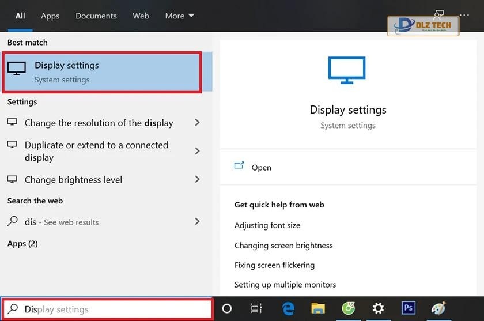
Task: Expand the 'Change brightness level' arrow
Action: [197, 179]
